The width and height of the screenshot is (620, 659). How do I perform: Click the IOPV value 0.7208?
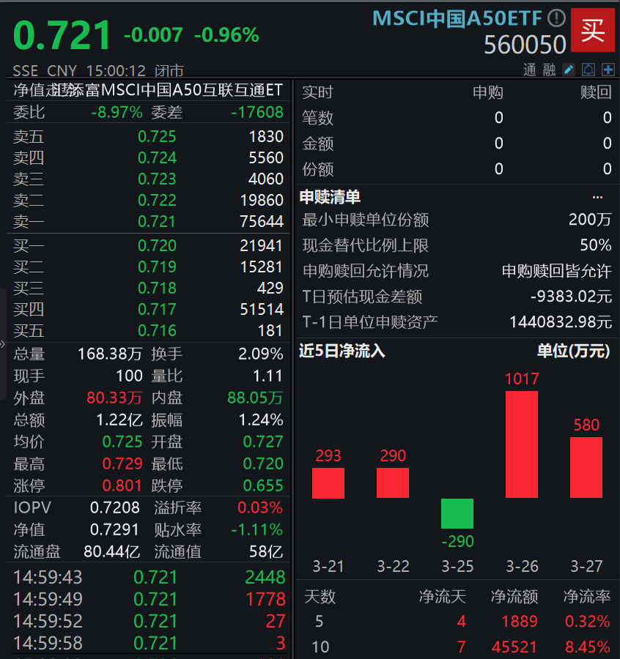[x=115, y=507]
